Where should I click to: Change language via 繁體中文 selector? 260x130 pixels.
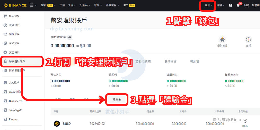tap(256, 5)
